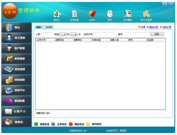
Task: Open the 会员属性 icon
Action: point(128,14)
